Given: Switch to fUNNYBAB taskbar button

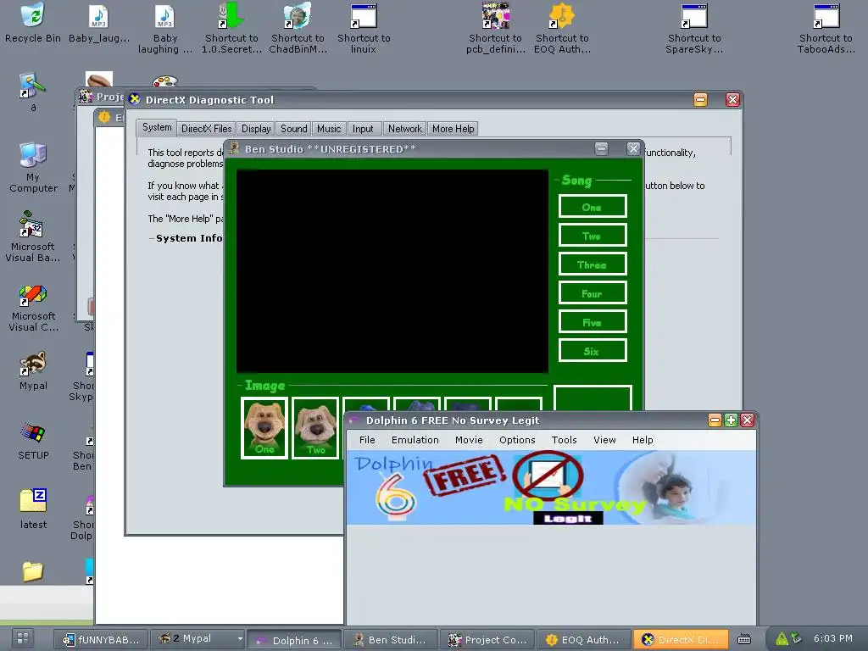Looking at the screenshot, I should (102, 639).
